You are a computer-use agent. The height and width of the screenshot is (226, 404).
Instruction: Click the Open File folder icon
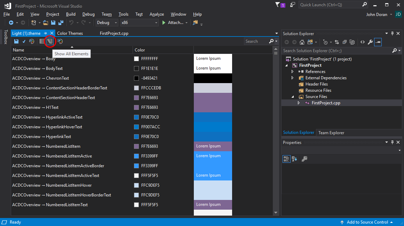(46, 23)
